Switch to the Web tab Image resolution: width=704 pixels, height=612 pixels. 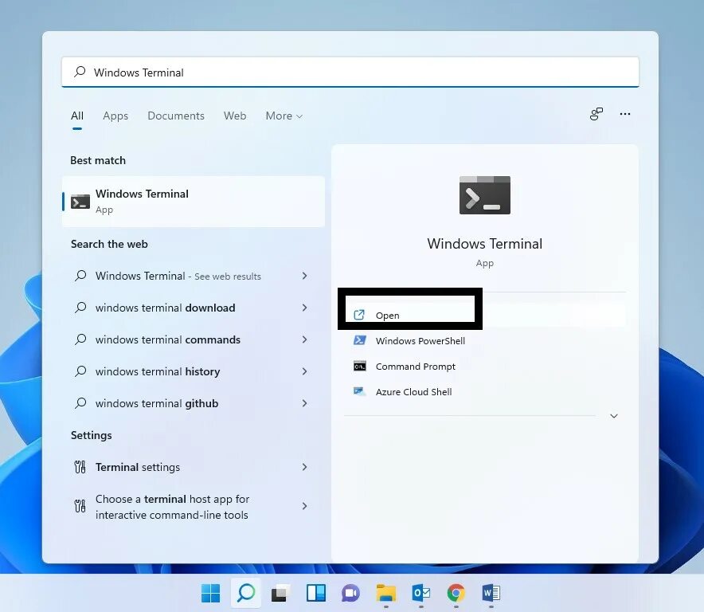[235, 116]
